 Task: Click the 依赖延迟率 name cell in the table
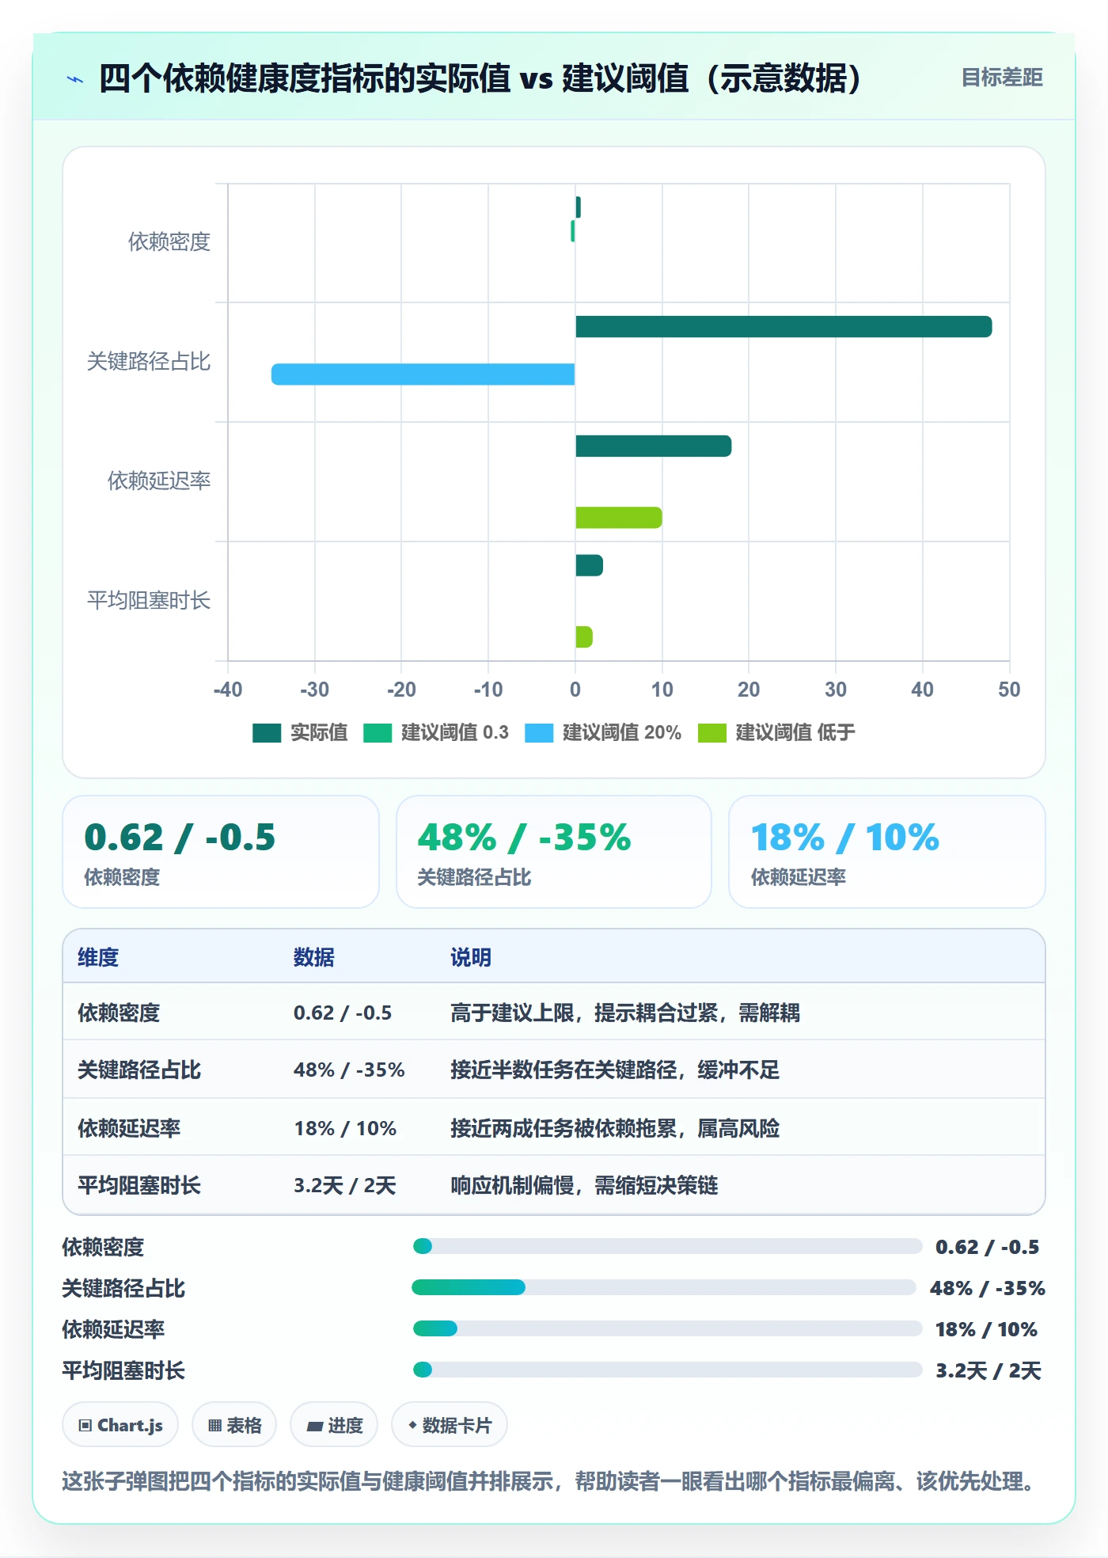(x=129, y=1128)
